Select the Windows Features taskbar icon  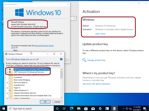pyautogui.click(x=114, y=109)
